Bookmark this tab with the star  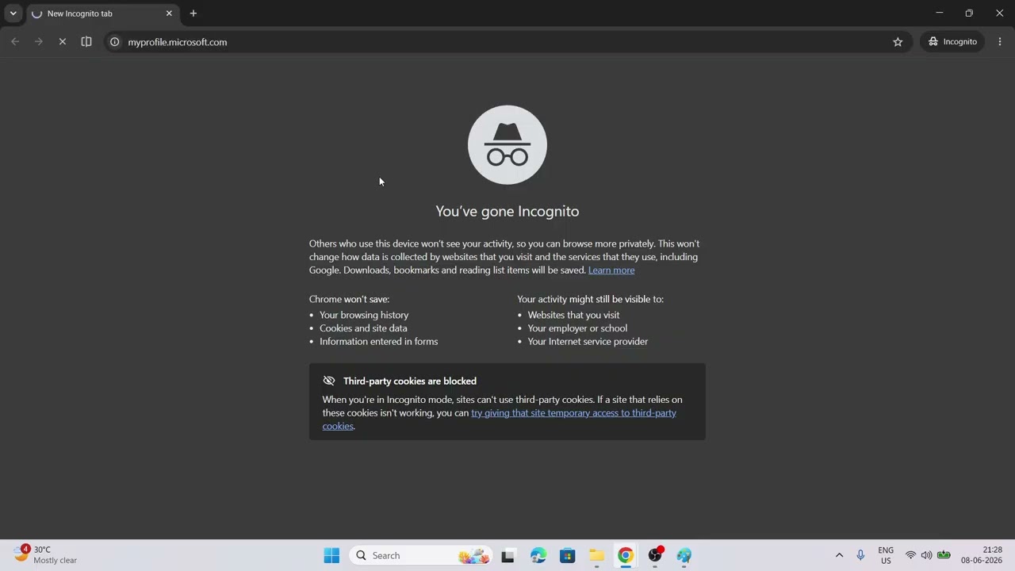point(898,42)
